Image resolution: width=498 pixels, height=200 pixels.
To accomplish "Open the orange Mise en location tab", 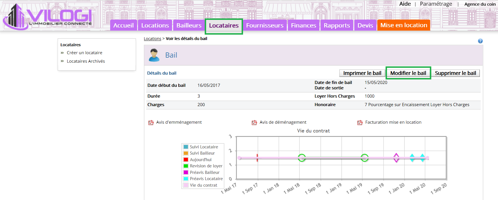I will tap(404, 25).
